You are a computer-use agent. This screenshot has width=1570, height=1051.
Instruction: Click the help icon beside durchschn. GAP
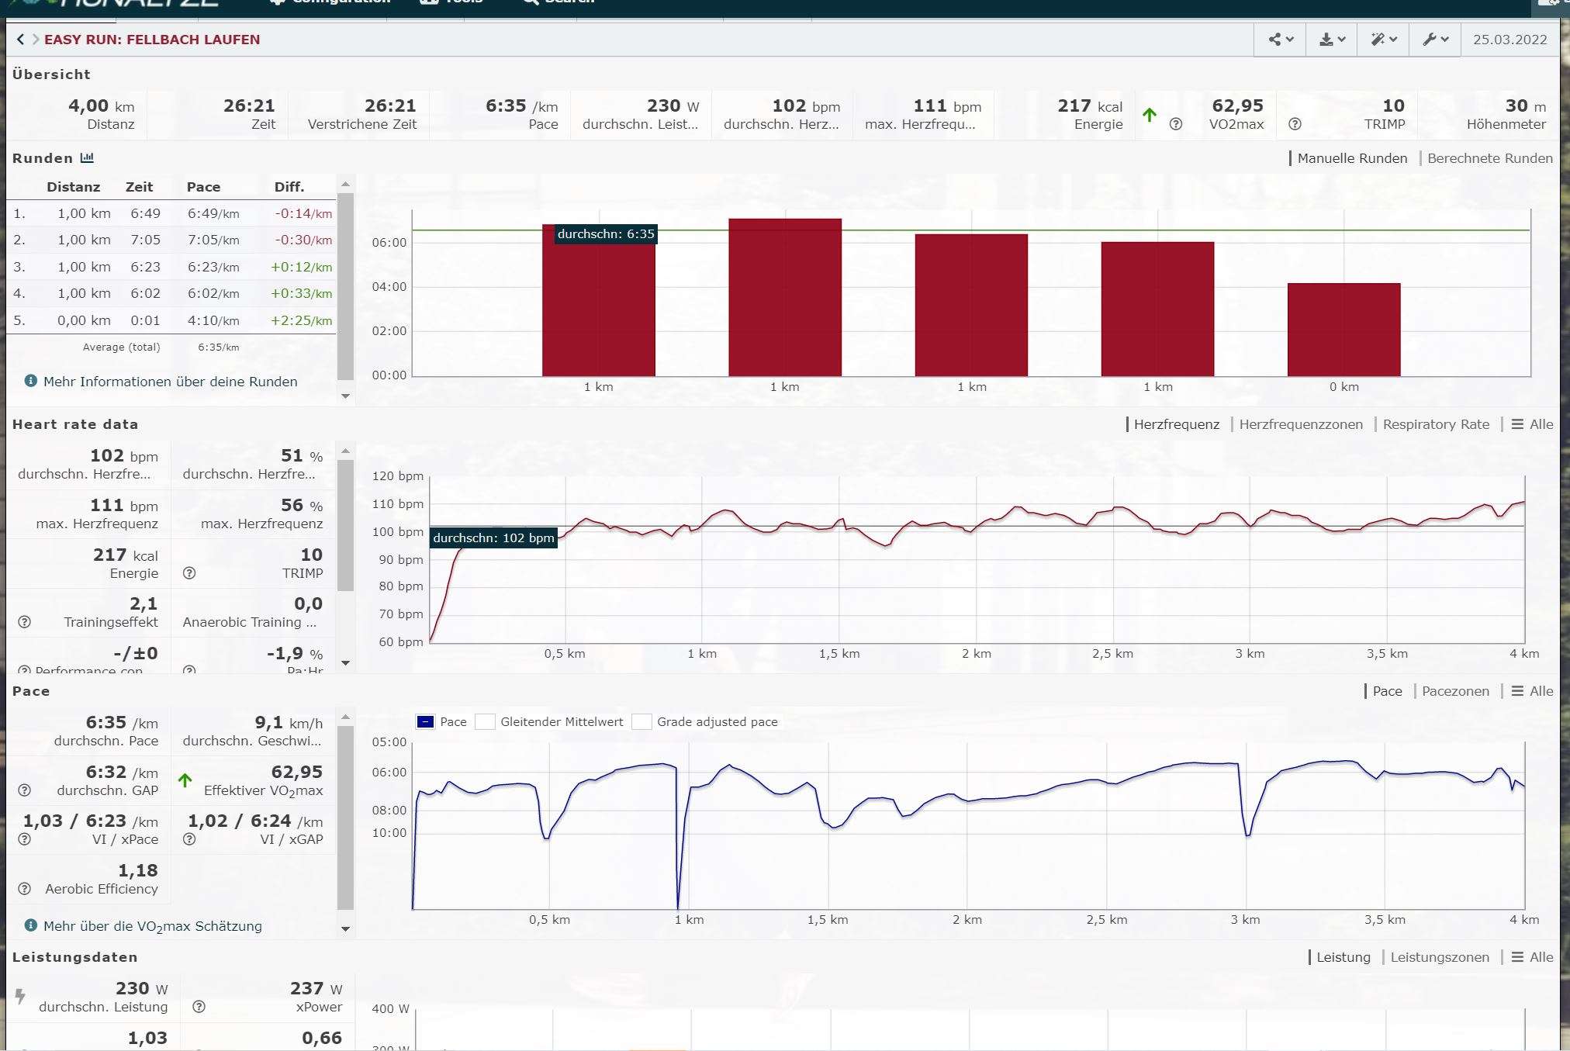[x=25, y=790]
